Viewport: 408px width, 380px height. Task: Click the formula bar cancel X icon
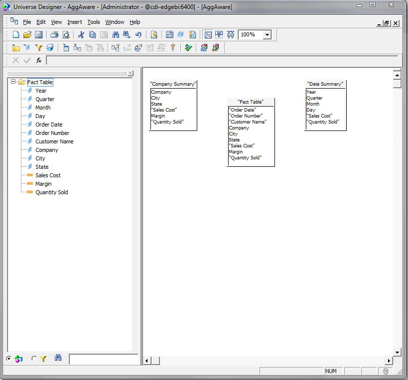tap(15, 60)
